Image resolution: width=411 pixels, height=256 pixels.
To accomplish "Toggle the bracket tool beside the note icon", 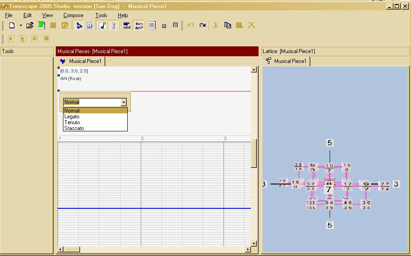I will [113, 26].
